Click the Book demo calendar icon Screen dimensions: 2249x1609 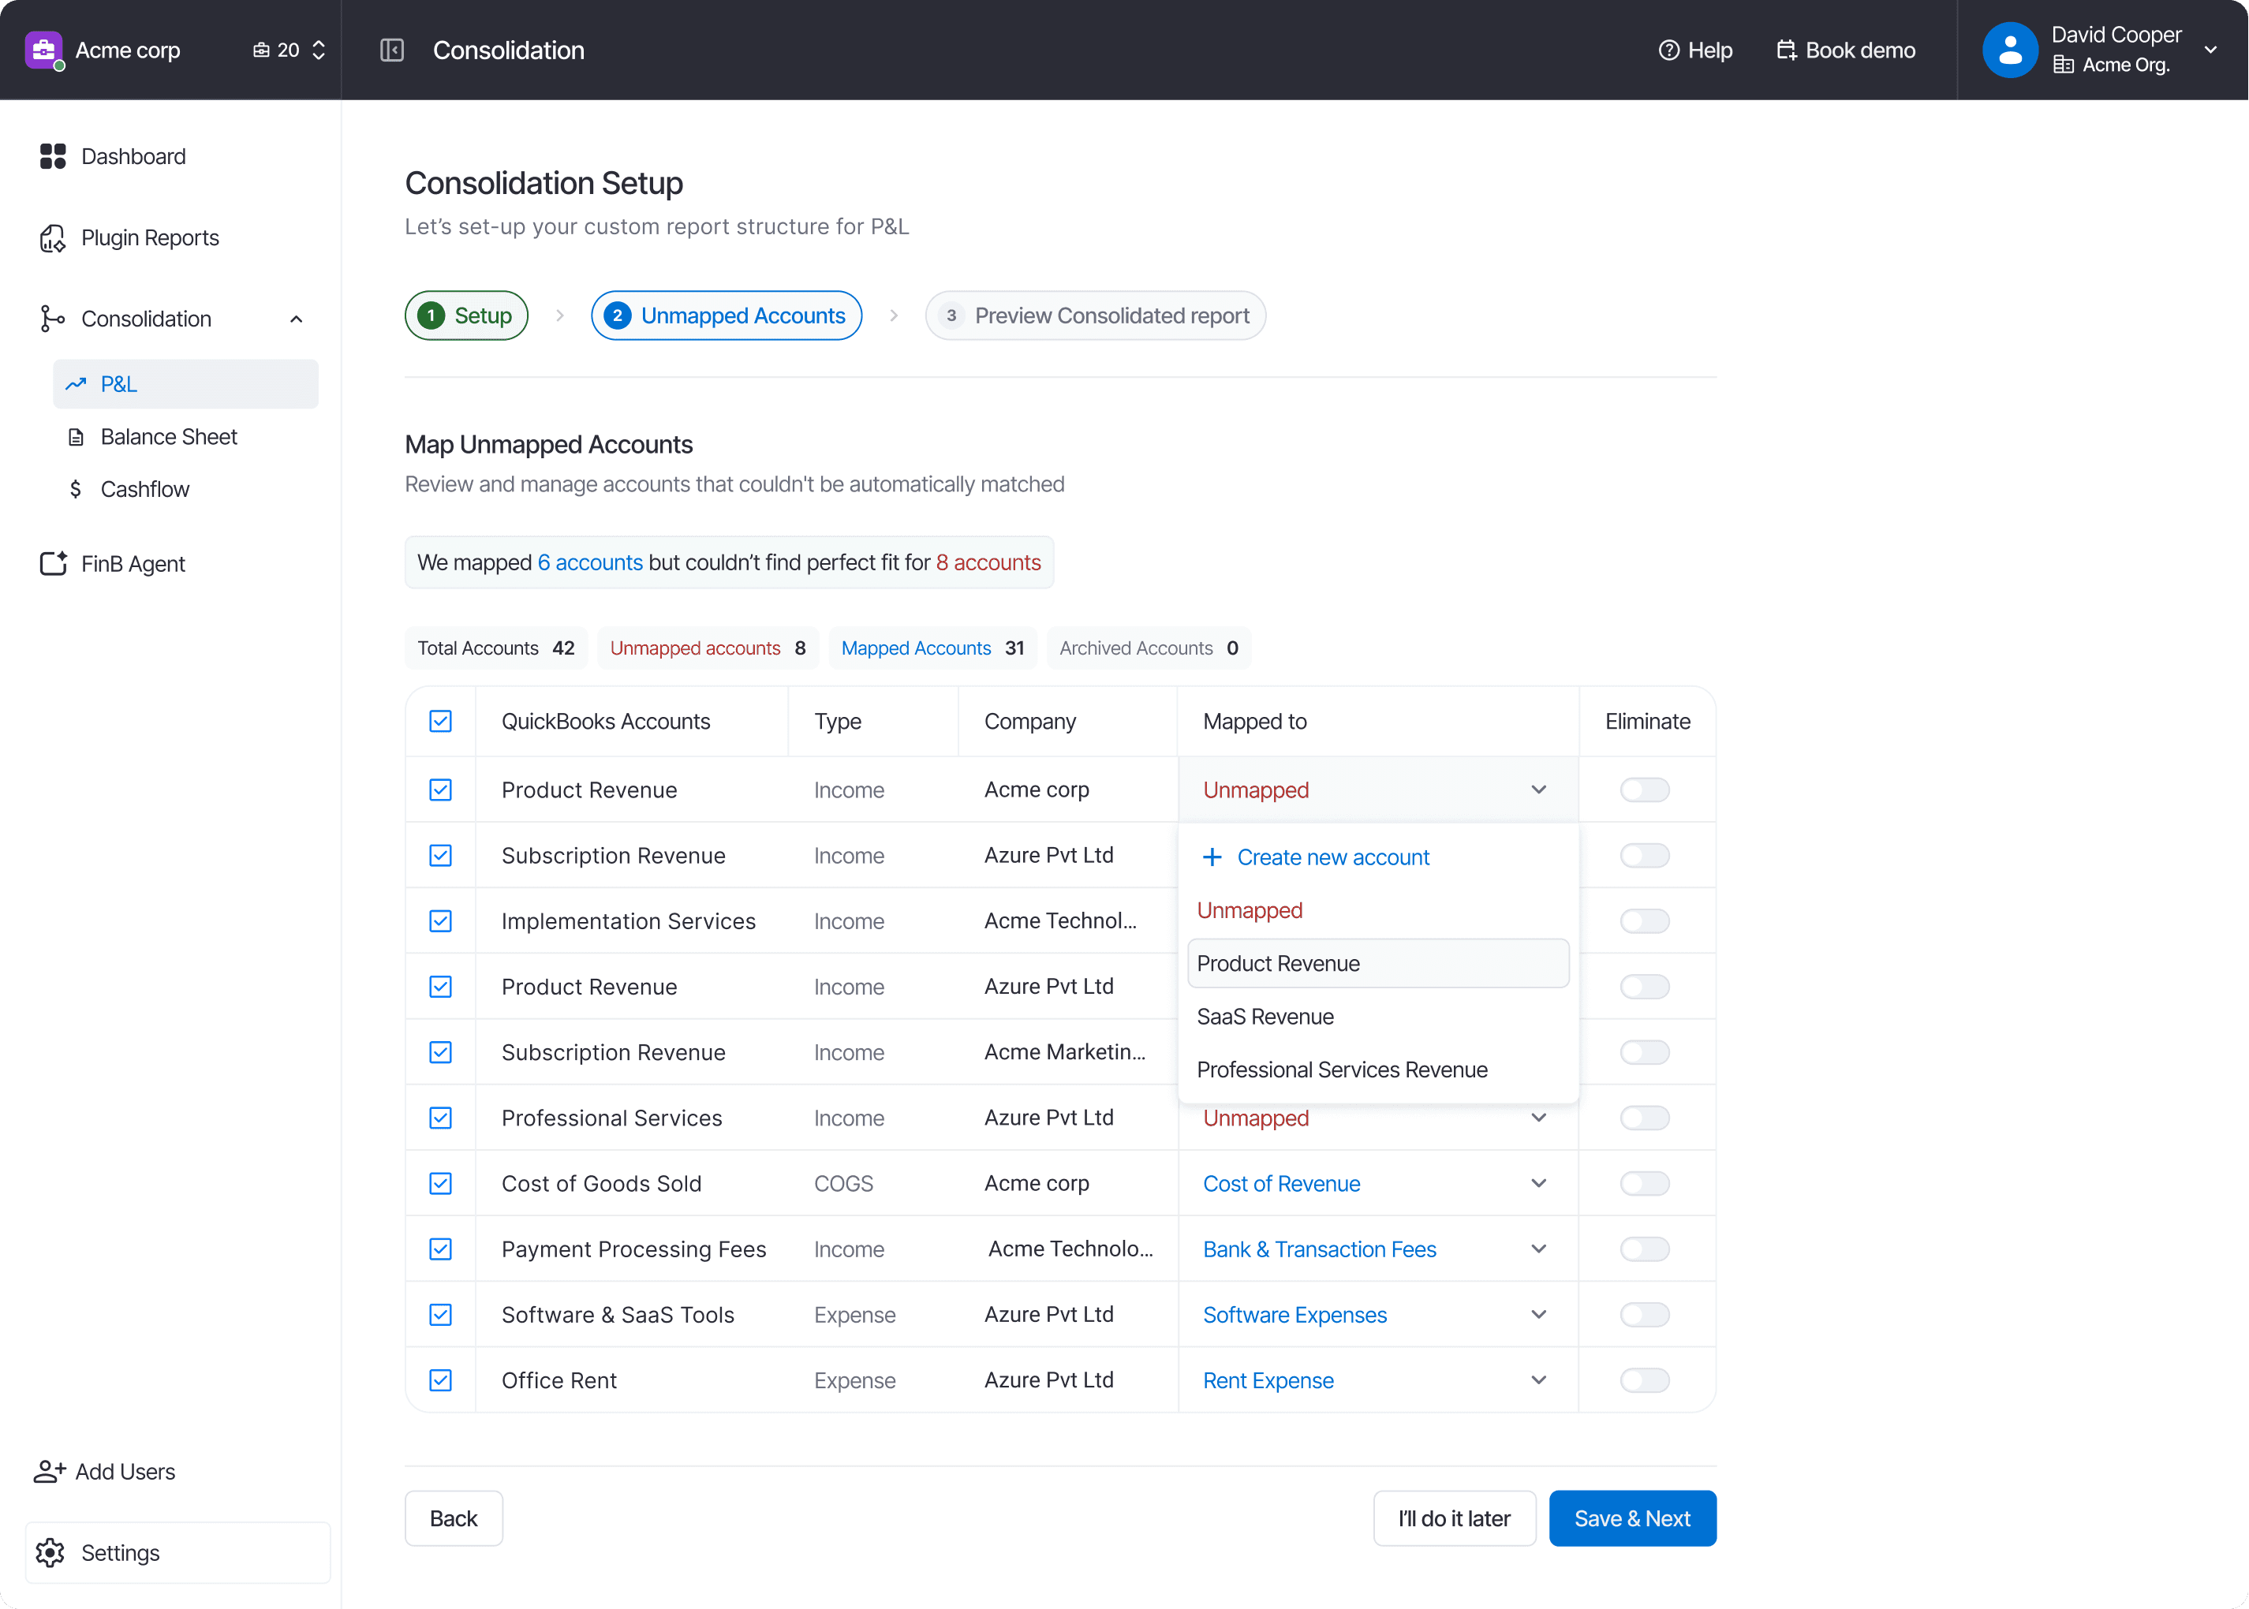point(1785,50)
